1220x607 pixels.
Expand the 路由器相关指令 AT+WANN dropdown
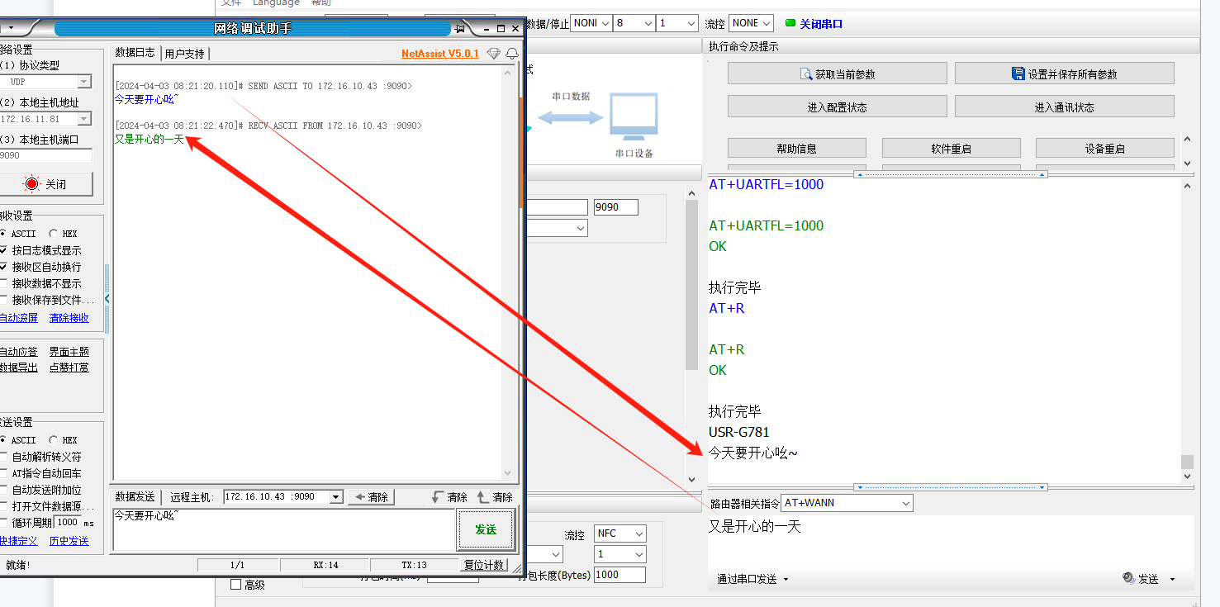[905, 503]
